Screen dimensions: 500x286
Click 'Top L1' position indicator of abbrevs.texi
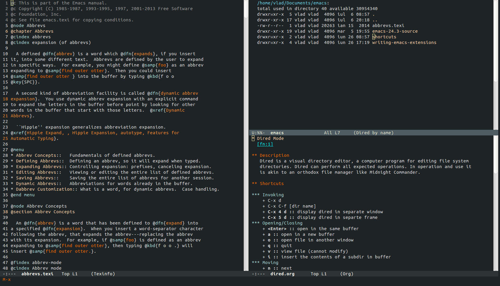[69, 274]
